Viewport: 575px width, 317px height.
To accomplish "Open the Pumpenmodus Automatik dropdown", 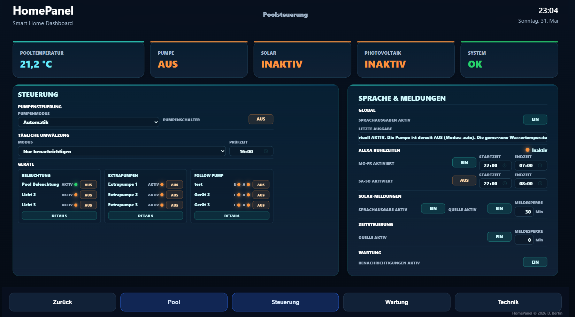I will pyautogui.click(x=89, y=122).
